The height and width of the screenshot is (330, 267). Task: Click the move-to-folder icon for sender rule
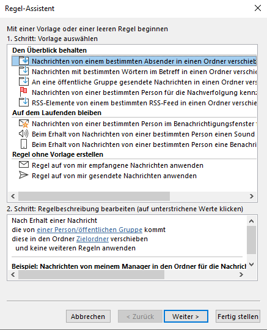pyautogui.click(x=24, y=61)
